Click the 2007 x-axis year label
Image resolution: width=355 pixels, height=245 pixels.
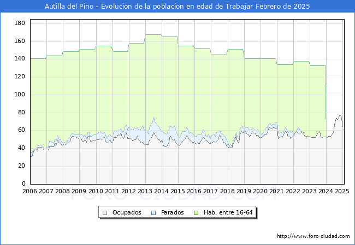click(46, 191)
